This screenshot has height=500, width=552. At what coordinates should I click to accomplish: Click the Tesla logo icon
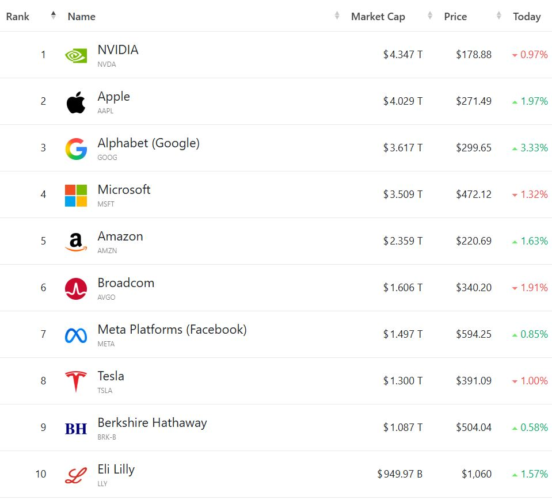pyautogui.click(x=76, y=381)
